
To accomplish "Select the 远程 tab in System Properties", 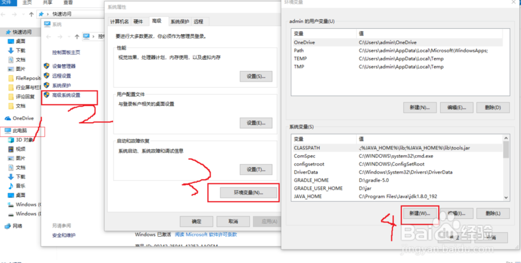I will click(198, 22).
